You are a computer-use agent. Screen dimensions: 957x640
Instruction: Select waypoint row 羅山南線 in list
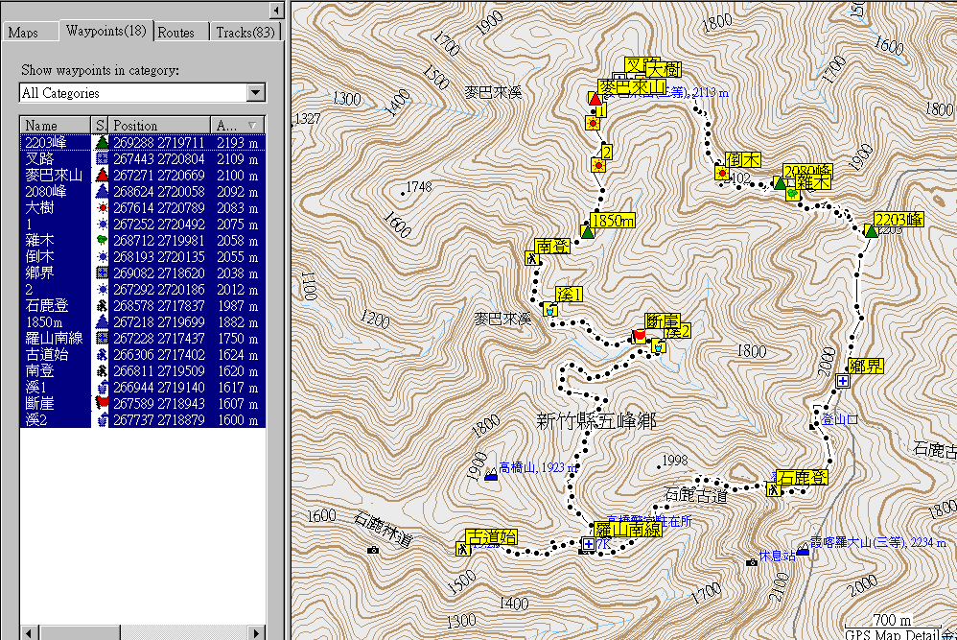click(x=143, y=339)
